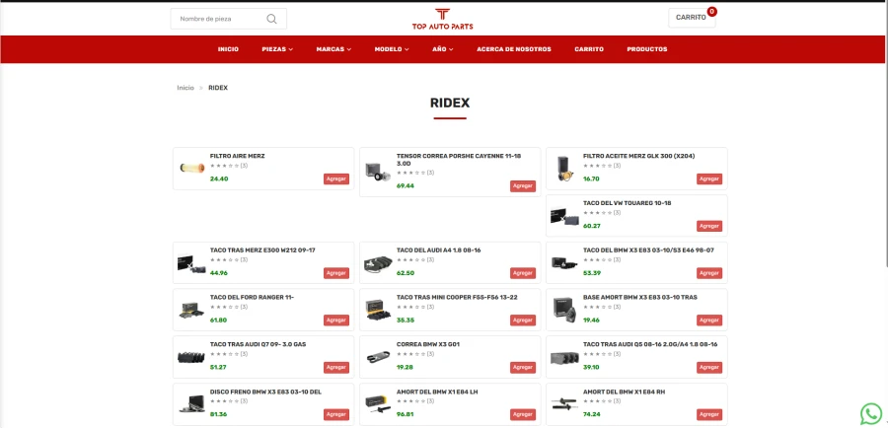Open CORREA BMW X3 G01 title
Viewport: 888px width, 428px height.
point(427,344)
